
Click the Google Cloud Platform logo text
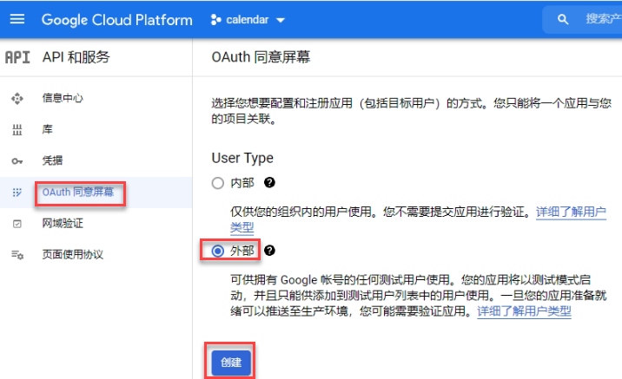pyautogui.click(x=117, y=20)
